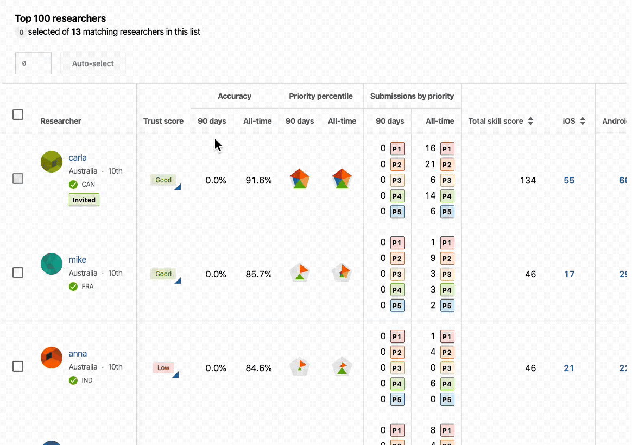Click green verified checkmark next to CAN

click(x=73, y=185)
